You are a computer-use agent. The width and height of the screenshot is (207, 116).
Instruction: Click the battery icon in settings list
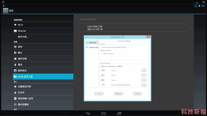(x=15, y=65)
